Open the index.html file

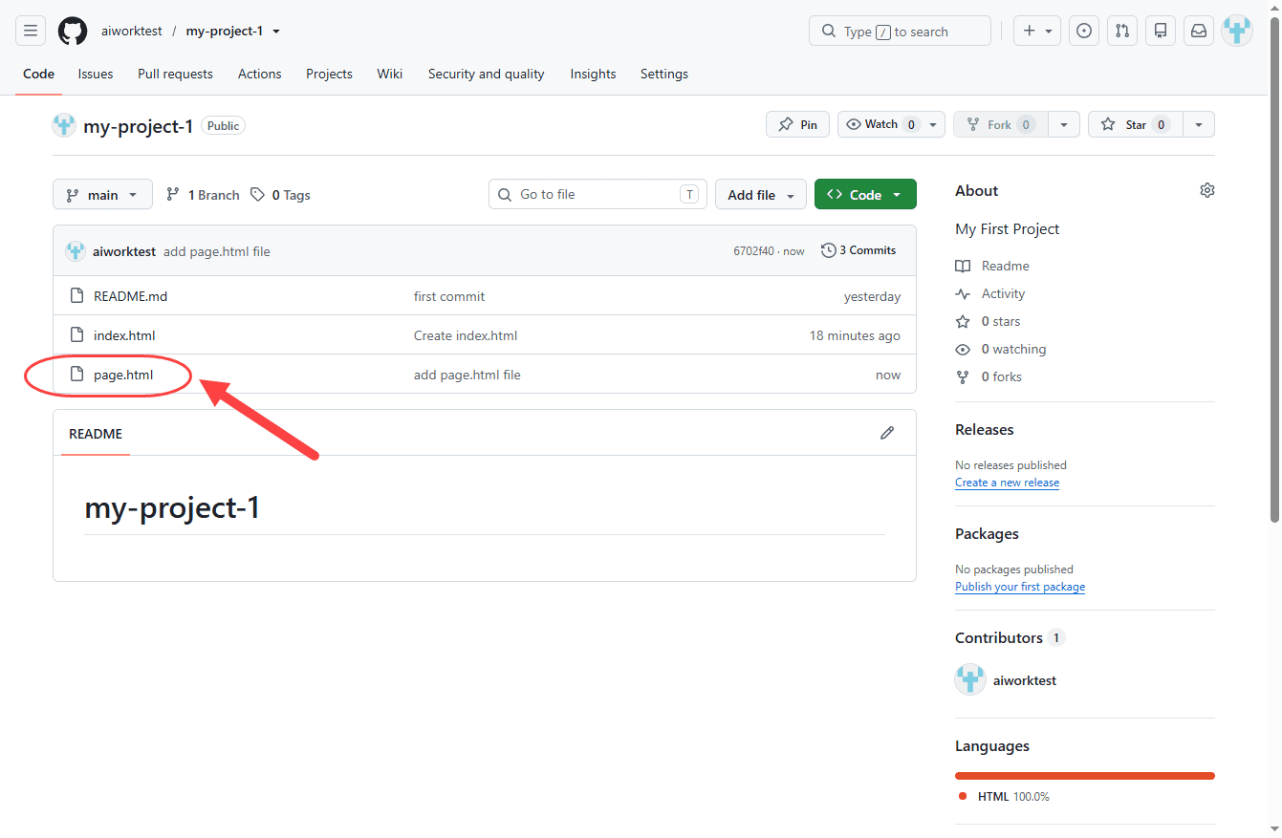point(124,335)
